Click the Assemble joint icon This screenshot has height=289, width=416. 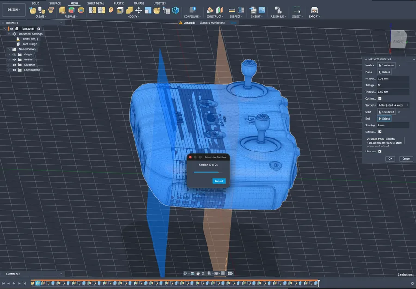(278, 10)
